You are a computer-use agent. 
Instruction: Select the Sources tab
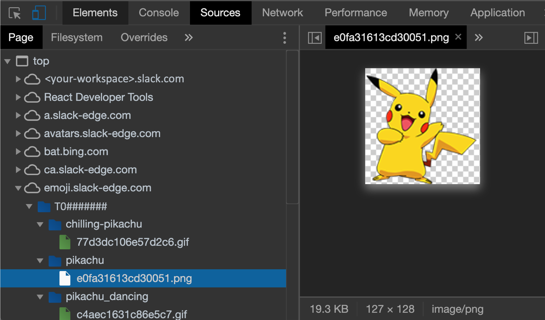[220, 13]
